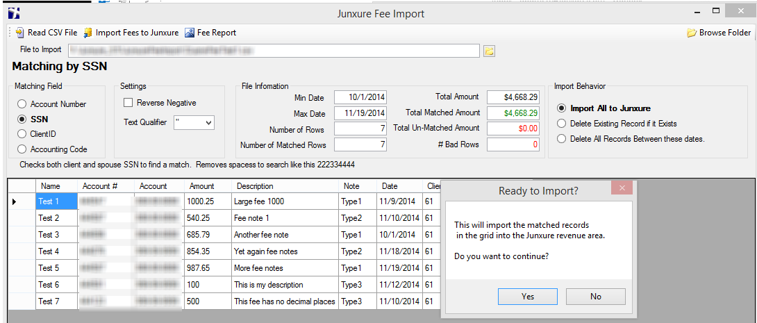
Task: Click the # Bad Rows field
Action: (513, 144)
